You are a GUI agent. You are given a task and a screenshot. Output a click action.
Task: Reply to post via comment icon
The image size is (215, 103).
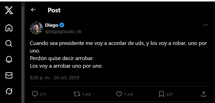(35, 94)
